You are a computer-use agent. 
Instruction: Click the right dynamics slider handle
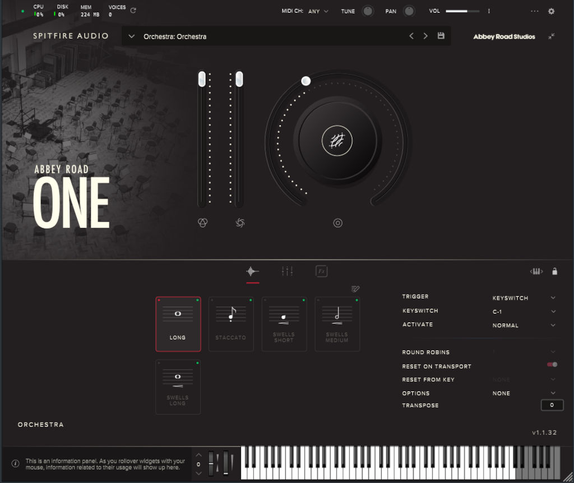(239, 79)
